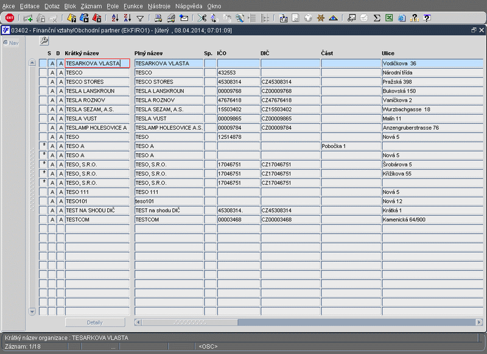Open context help question mark icon
487x354 pixels.
tap(427, 18)
